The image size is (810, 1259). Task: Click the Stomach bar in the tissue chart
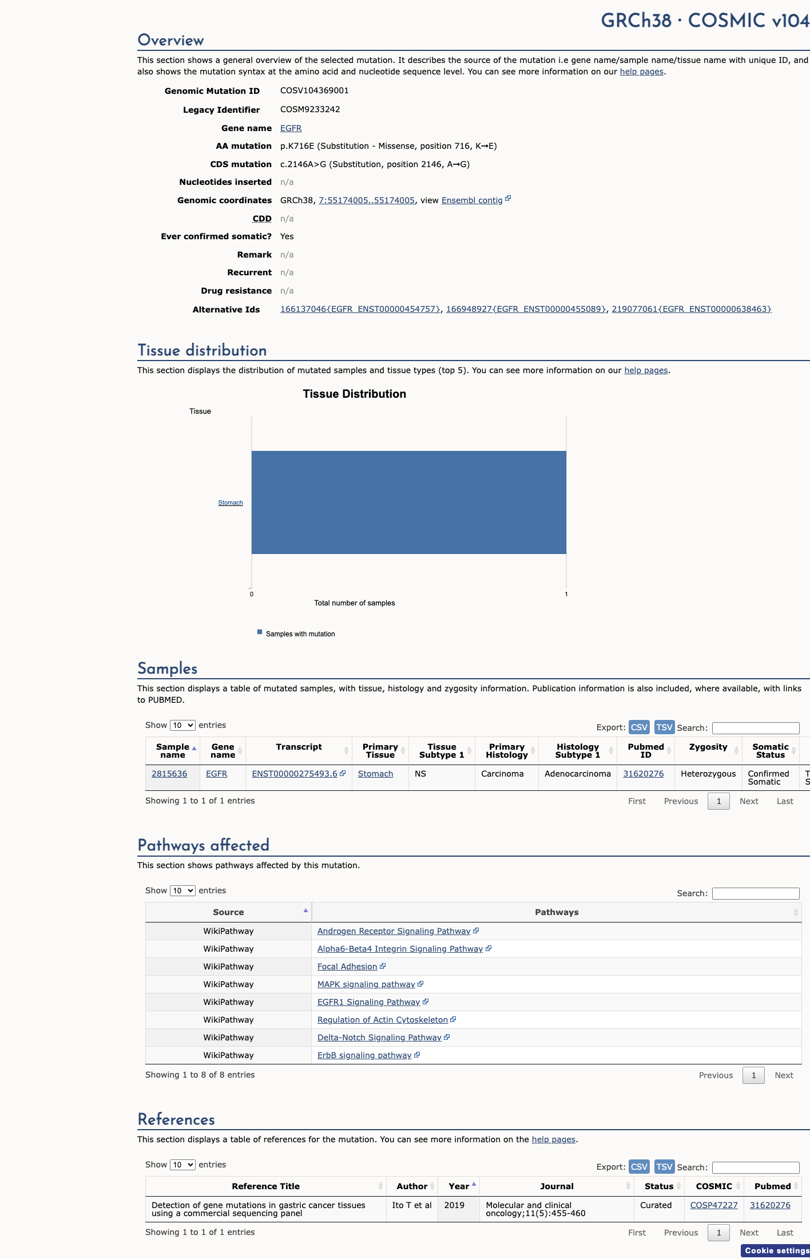pyautogui.click(x=409, y=502)
